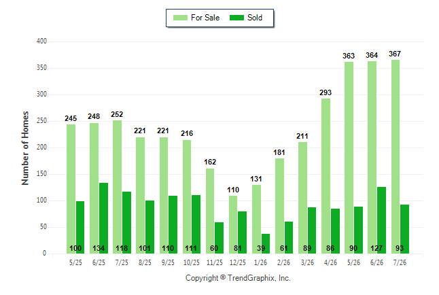
Task: Click the 11/25 x-axis label
Action: (x=215, y=262)
